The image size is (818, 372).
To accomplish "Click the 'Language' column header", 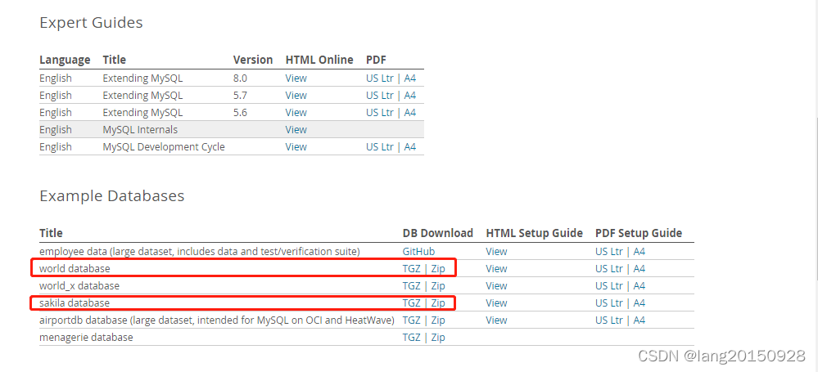I will (65, 61).
